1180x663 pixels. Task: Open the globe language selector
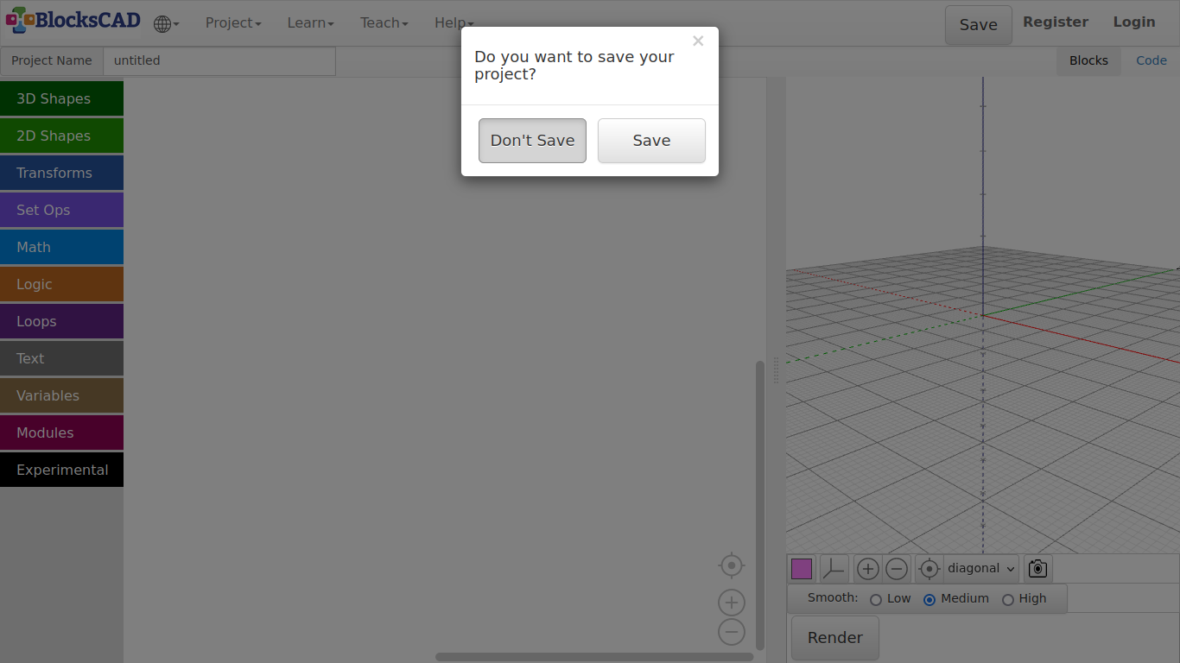[x=165, y=23]
